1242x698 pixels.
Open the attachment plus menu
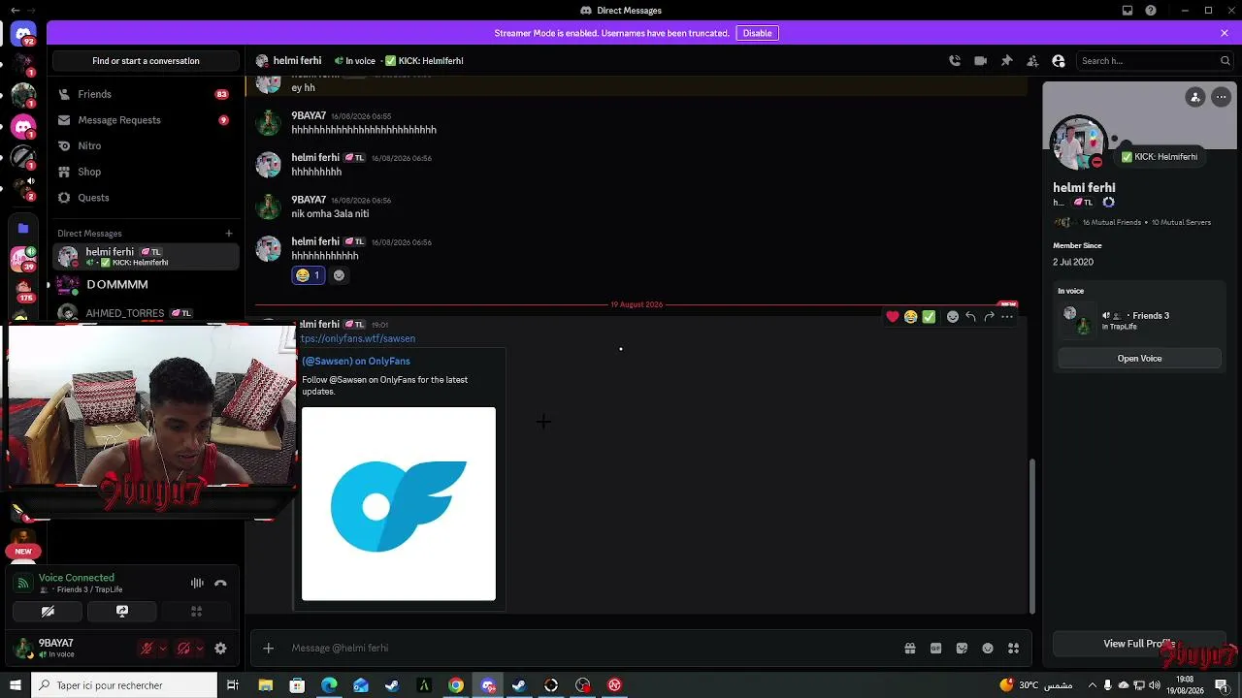coord(269,649)
